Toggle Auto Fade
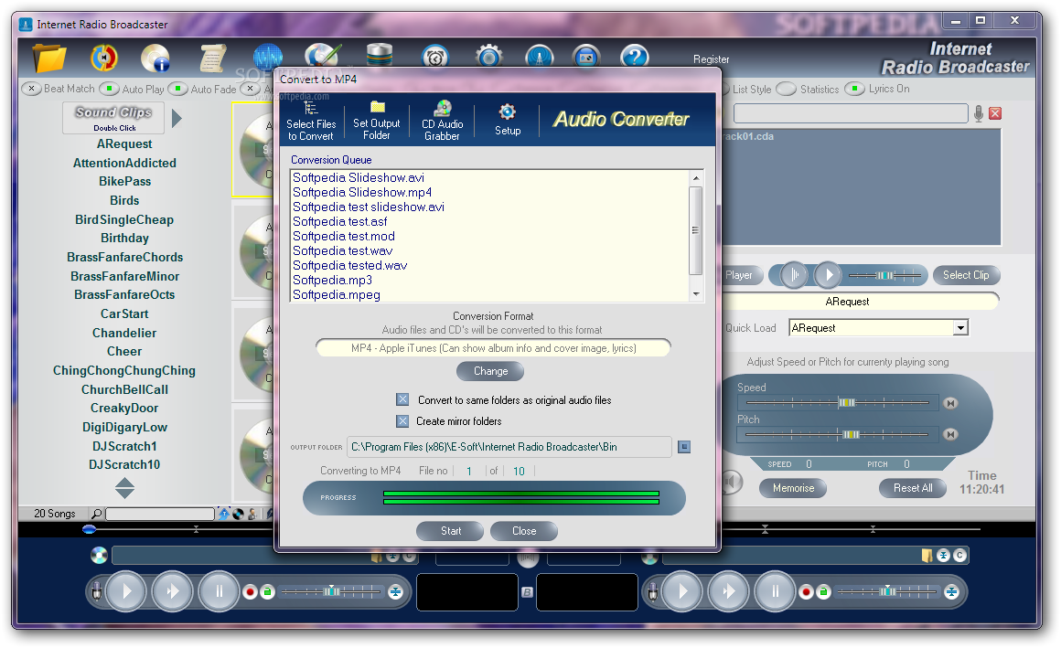Viewport: 1061px width, 648px height. coord(178,89)
